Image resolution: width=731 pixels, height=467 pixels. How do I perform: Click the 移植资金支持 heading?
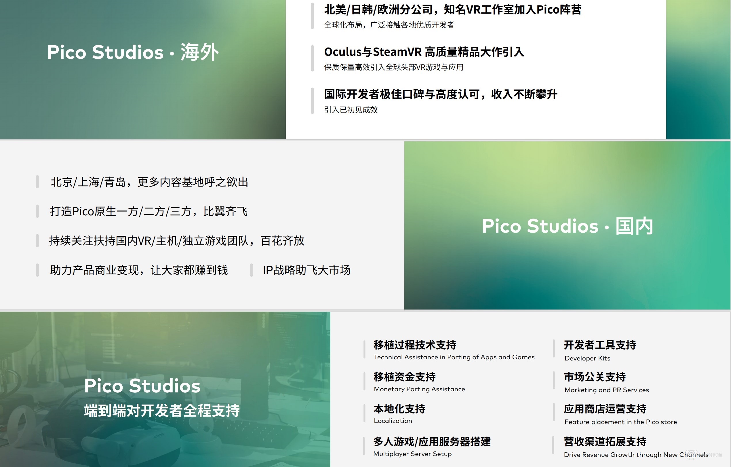point(405,377)
